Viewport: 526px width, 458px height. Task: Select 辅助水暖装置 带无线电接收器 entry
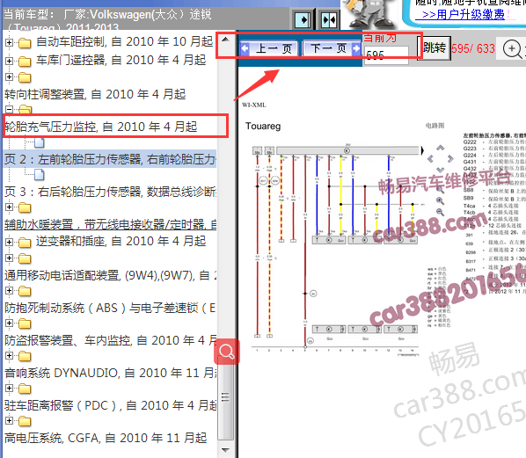pyautogui.click(x=110, y=224)
